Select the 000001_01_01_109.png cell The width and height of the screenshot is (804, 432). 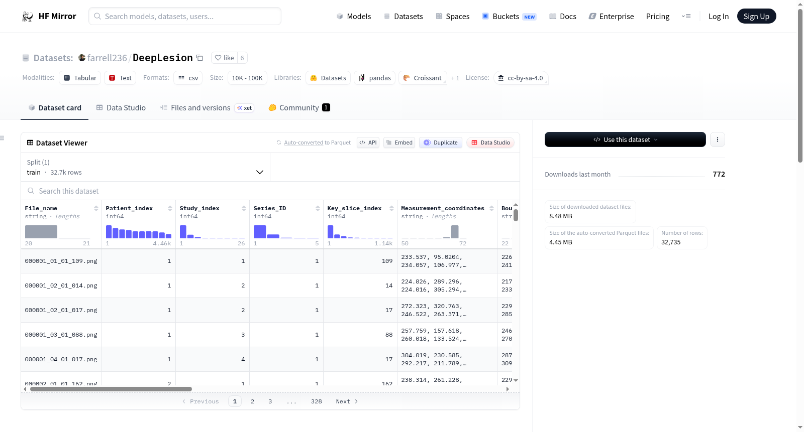(61, 261)
